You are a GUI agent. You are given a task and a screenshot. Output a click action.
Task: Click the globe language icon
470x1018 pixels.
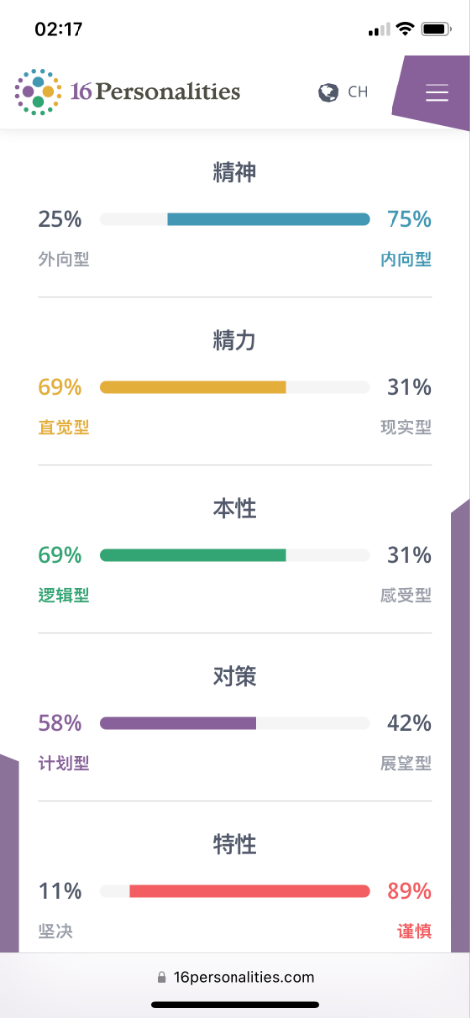[x=329, y=92]
